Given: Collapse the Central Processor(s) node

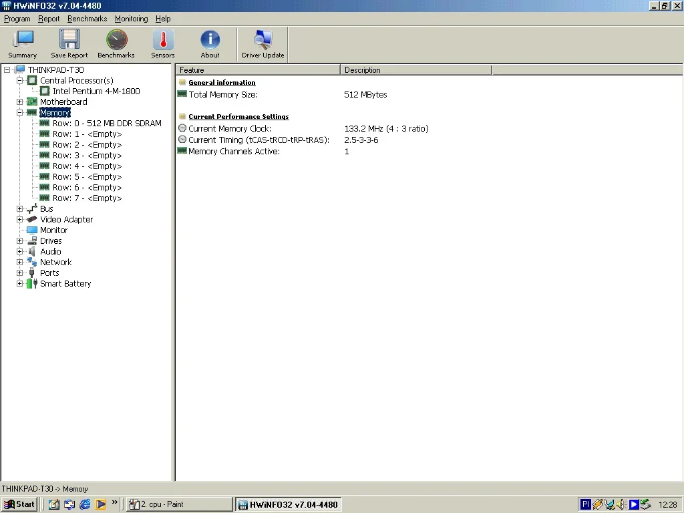Looking at the screenshot, I should (19, 80).
